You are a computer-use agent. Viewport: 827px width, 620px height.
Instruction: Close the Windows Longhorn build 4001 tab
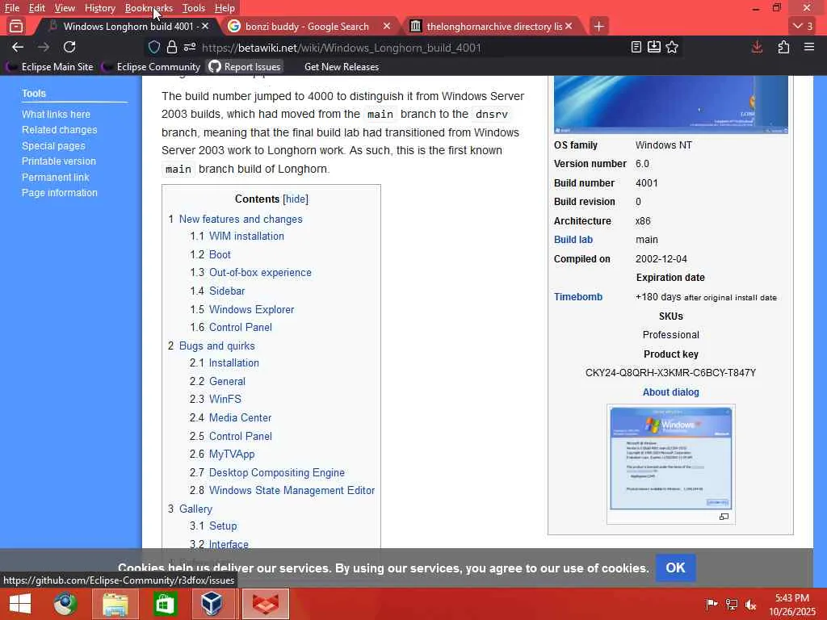pyautogui.click(x=205, y=26)
